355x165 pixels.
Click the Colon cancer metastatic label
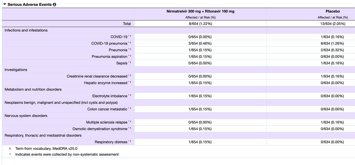tap(107, 109)
